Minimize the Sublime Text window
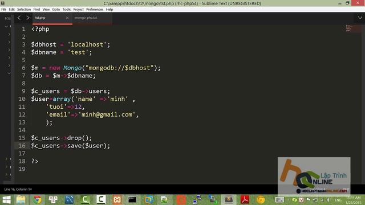365x205 pixels. 340,3
